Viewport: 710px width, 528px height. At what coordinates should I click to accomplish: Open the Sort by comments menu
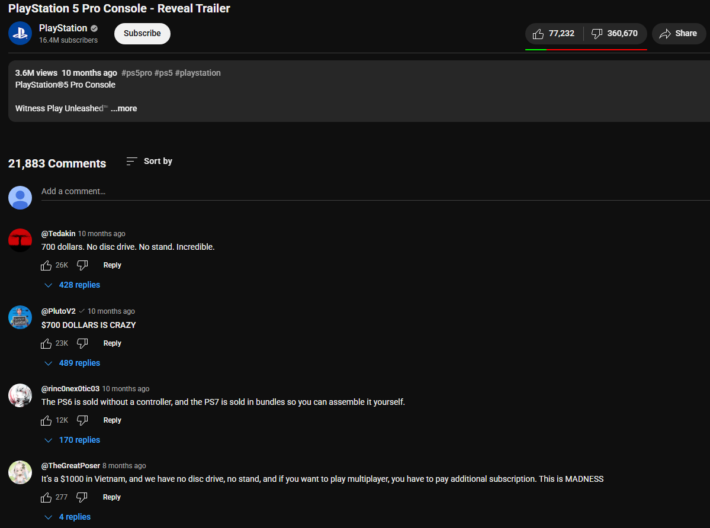pos(149,161)
